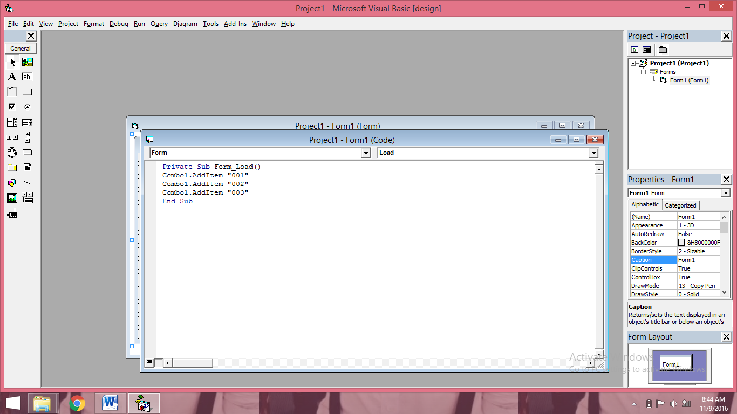Open the Query menu
The width and height of the screenshot is (737, 414).
point(159,24)
